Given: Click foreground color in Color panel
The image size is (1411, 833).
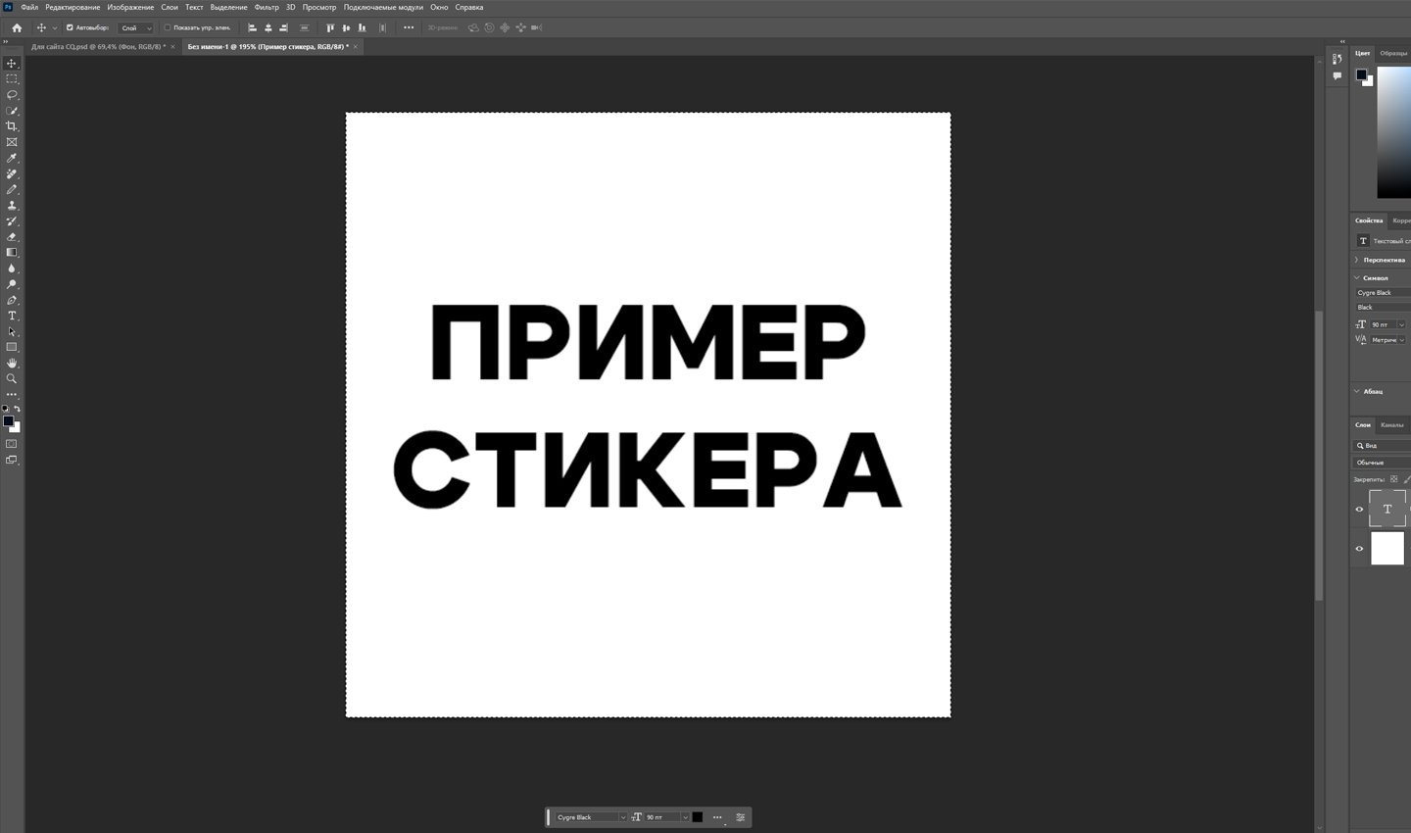Looking at the screenshot, I should (x=1361, y=74).
